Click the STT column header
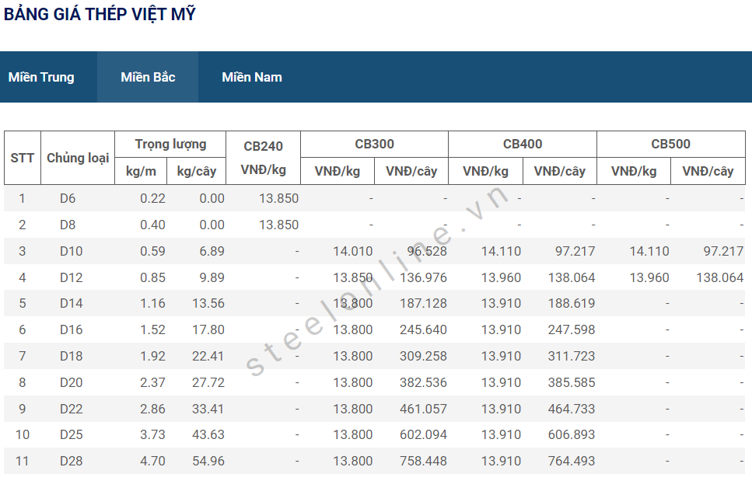This screenshot has height=481, width=752. coord(23,158)
